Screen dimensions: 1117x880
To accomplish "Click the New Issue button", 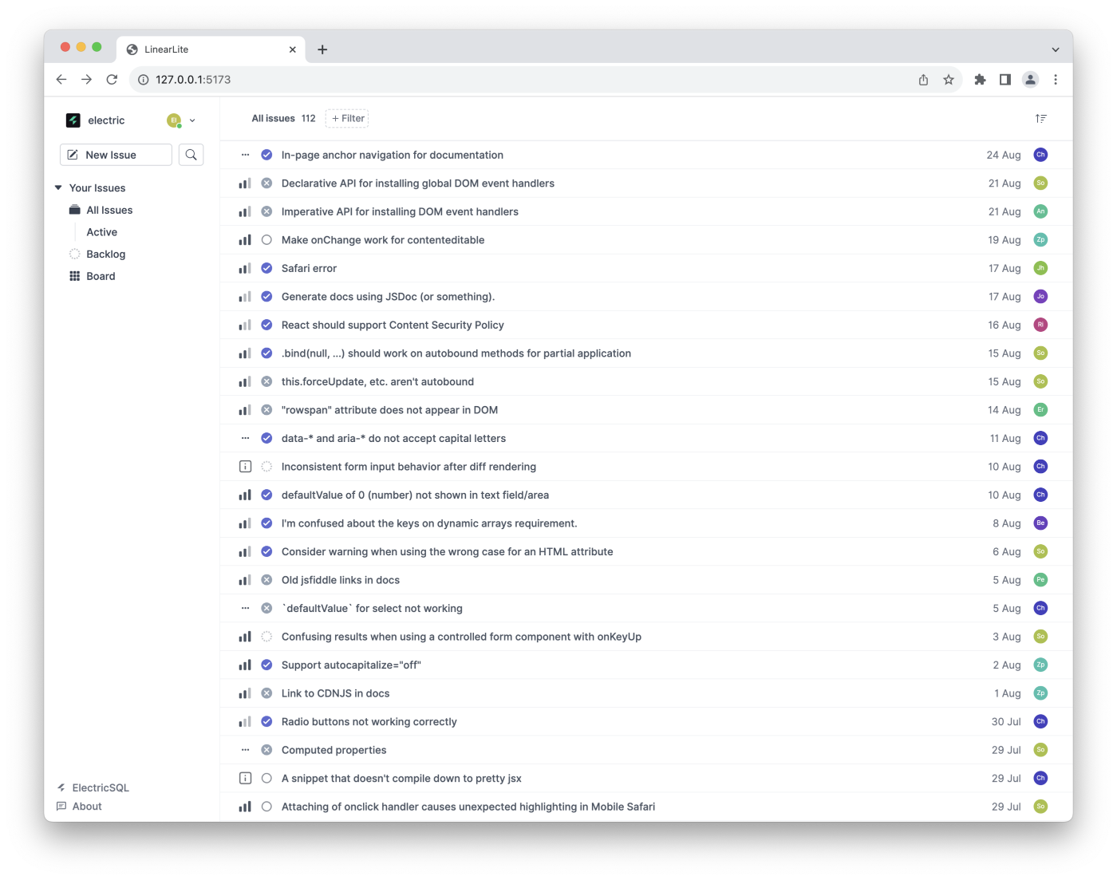I will click(116, 155).
